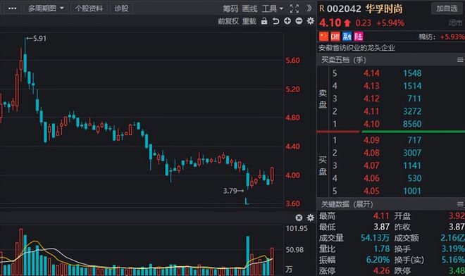Open 个股资料 tab
This screenshot has width=465, height=276.
click(x=89, y=8)
